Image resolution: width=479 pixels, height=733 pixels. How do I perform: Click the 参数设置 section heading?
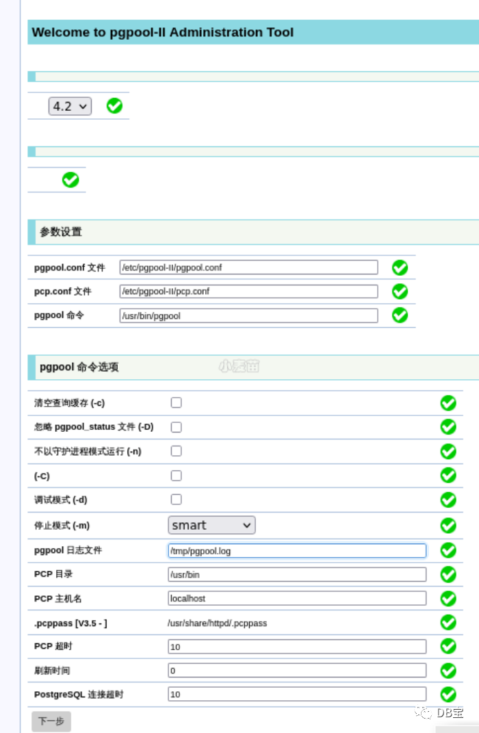coord(61,232)
